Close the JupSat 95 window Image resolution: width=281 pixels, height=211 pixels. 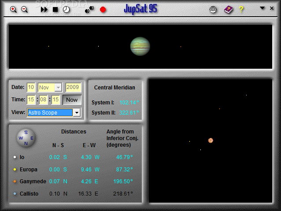pos(272,8)
